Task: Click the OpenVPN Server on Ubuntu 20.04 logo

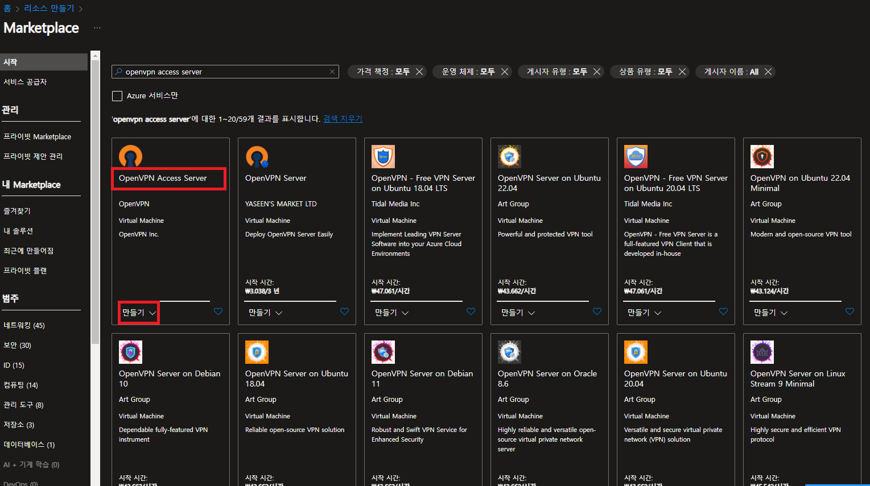Action: pos(636,352)
